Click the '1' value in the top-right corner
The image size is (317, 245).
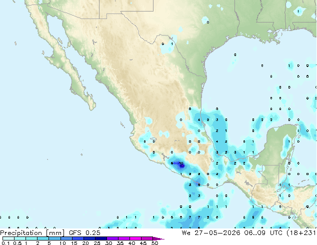point(298,11)
